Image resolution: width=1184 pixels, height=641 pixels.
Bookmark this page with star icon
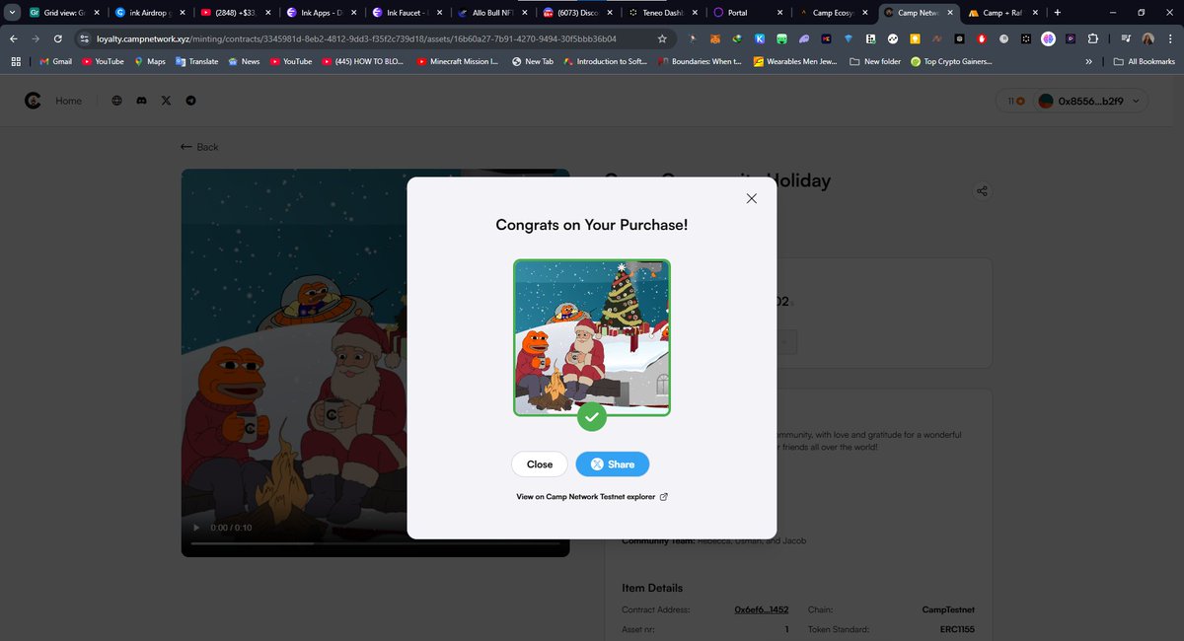[662, 38]
